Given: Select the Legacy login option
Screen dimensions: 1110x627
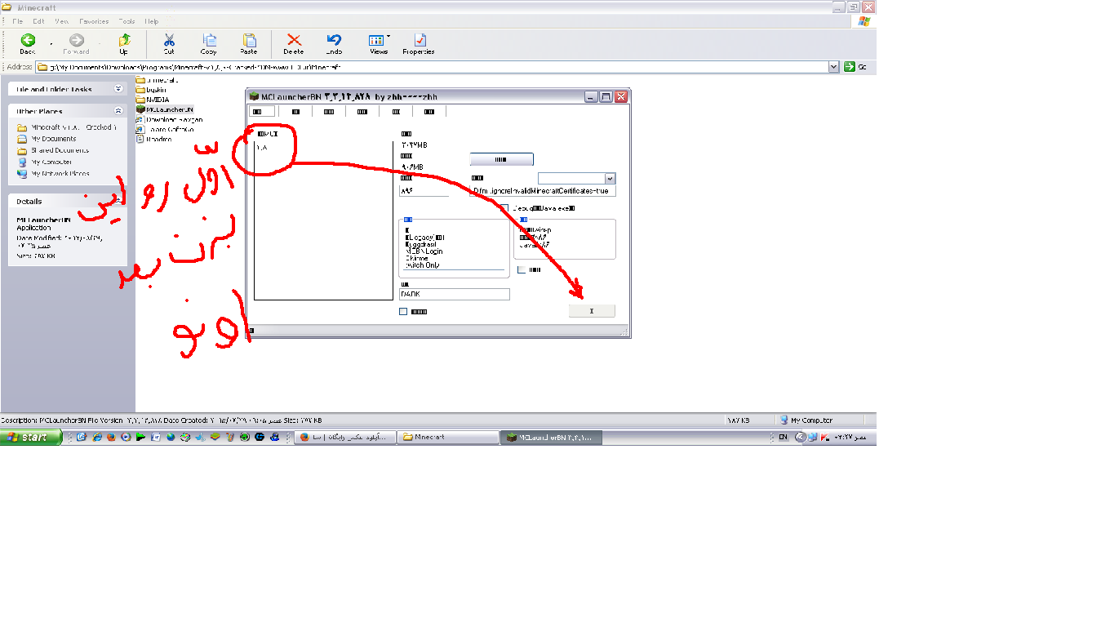Looking at the screenshot, I should [424, 237].
